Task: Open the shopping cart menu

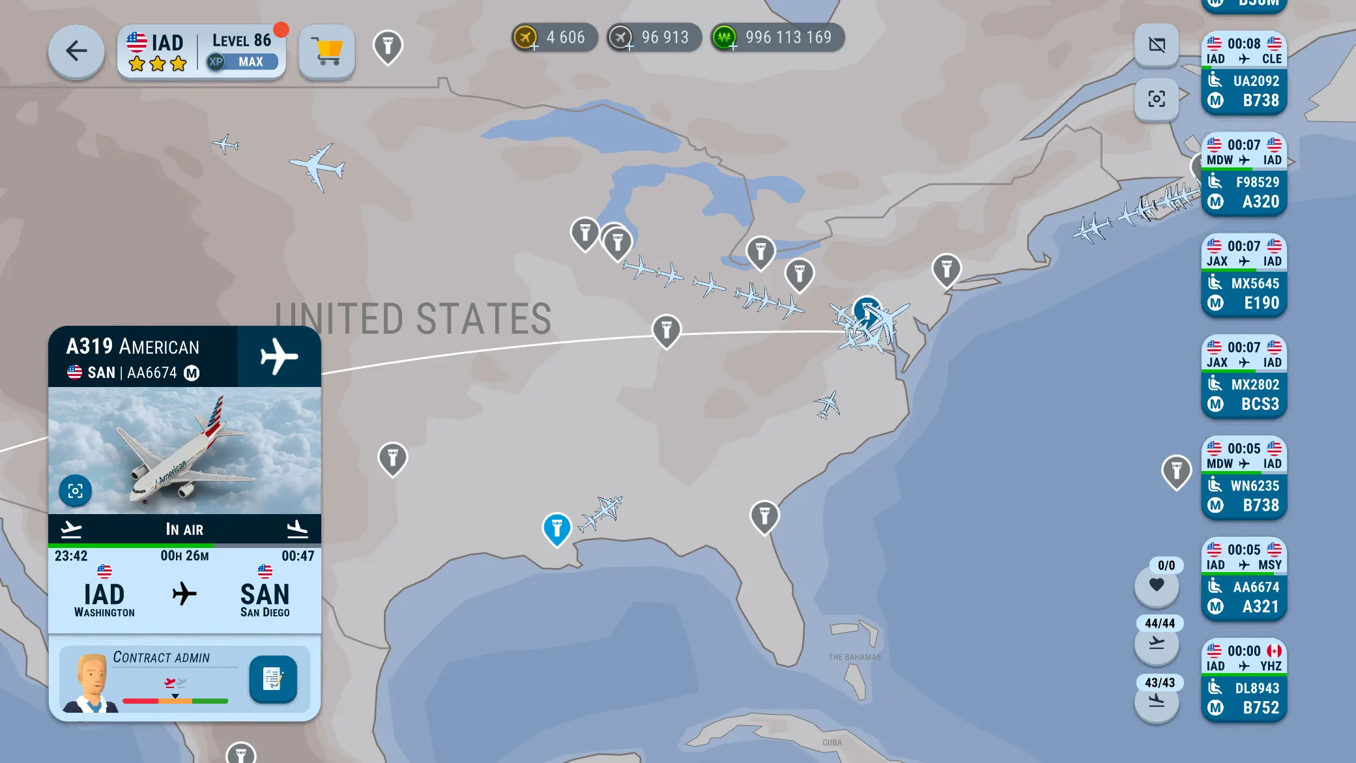Action: click(x=328, y=50)
